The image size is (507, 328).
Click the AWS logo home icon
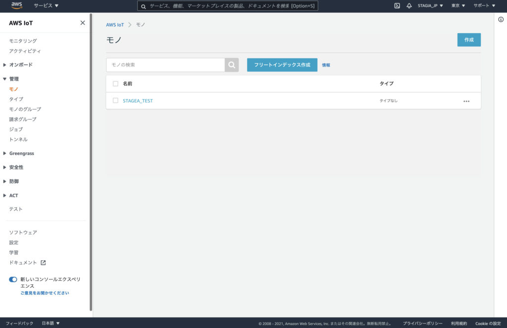click(x=16, y=6)
